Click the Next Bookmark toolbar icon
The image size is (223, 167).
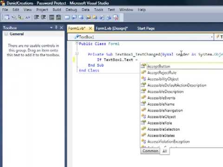point(81,17)
